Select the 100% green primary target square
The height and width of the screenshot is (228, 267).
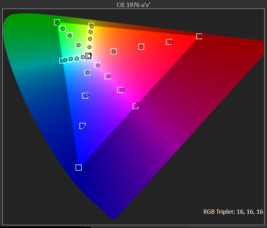click(x=57, y=22)
